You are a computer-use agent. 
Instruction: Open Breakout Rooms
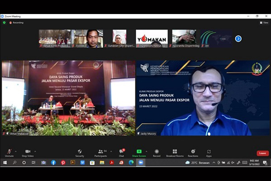175,152
